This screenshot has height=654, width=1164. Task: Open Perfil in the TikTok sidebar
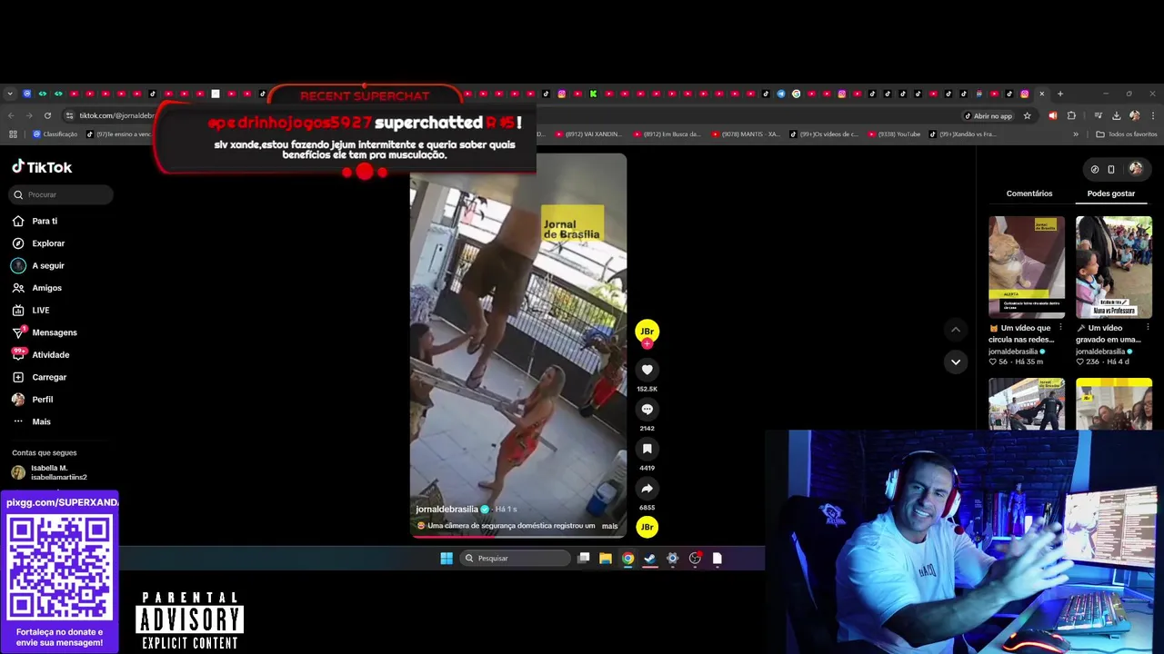33,399
